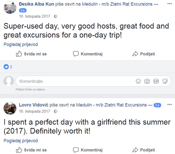Insert an emoji in the comment box
175x154 pixels.
[138, 81]
